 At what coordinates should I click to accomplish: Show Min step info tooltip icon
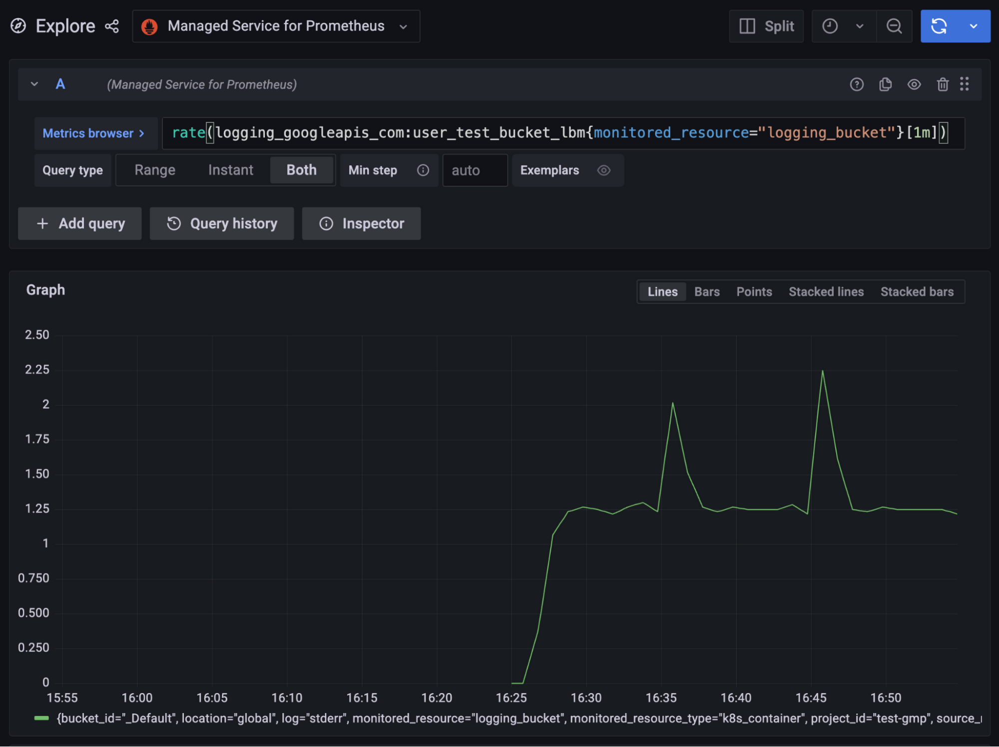pos(423,170)
